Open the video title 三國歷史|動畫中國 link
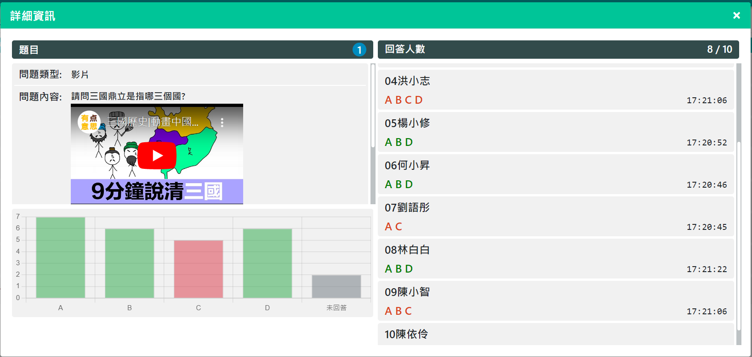Screen dimensions: 752x357 pyautogui.click(x=153, y=122)
